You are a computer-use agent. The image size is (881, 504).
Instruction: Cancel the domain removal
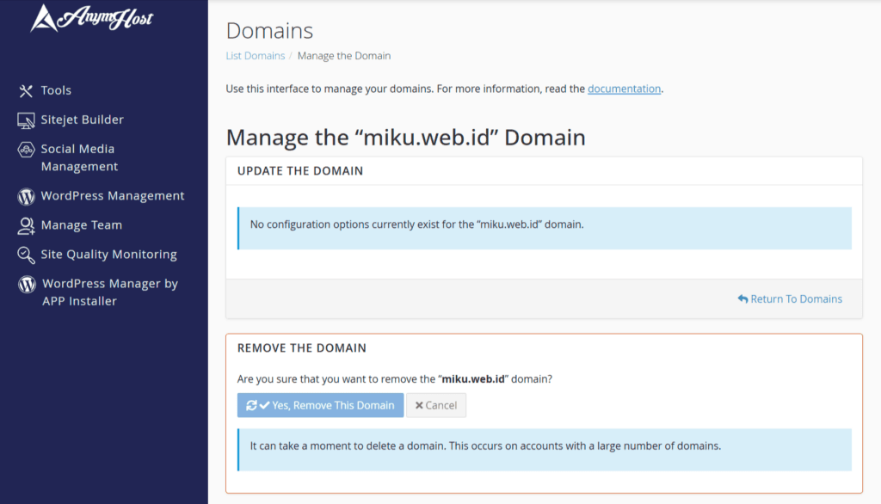(436, 405)
